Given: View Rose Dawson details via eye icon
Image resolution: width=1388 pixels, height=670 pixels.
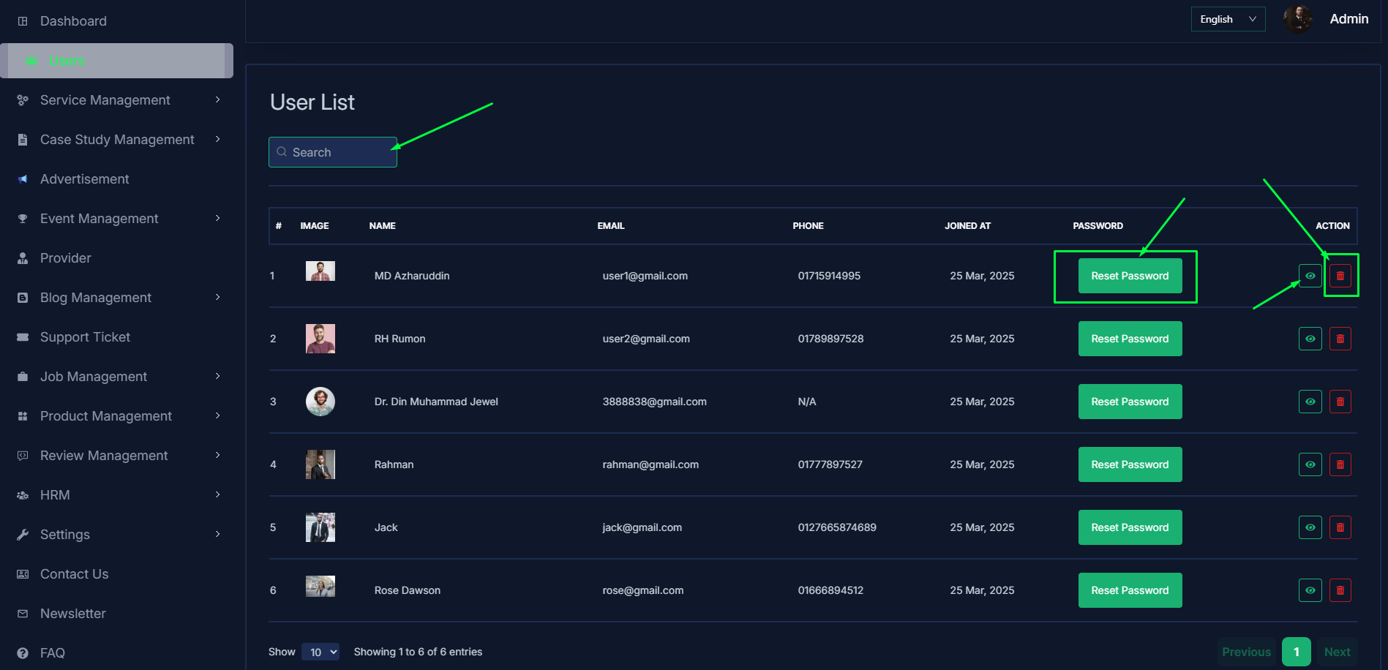Looking at the screenshot, I should 1310,590.
